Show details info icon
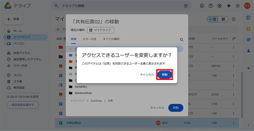 [233, 19]
